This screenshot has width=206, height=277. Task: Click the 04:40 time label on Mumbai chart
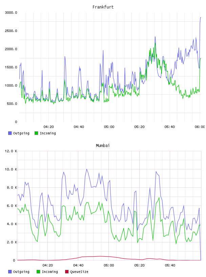(x=78, y=265)
